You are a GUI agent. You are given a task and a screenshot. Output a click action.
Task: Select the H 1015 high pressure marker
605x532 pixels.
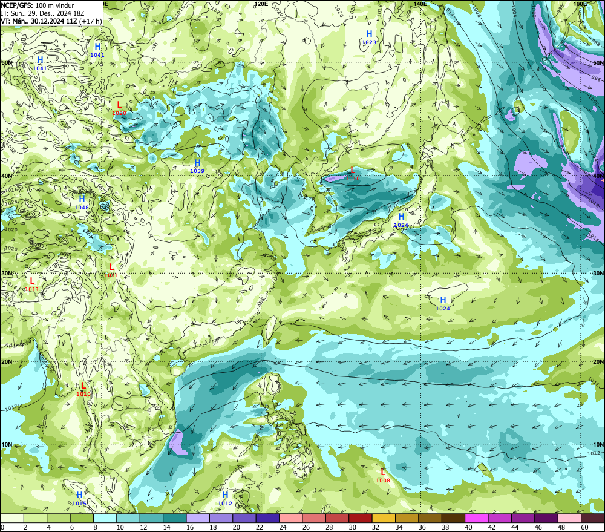(79, 499)
